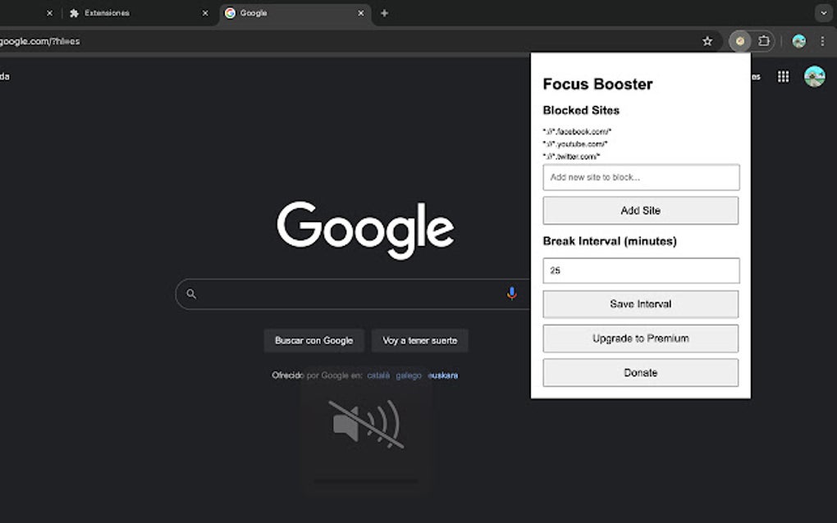Open the tab search chevron

[x=823, y=13]
